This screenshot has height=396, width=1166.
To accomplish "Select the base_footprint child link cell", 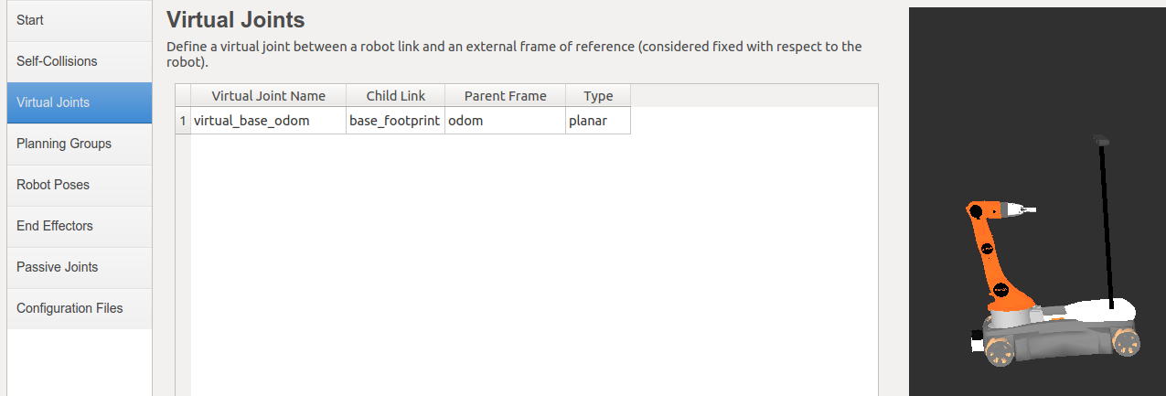I will coord(395,121).
